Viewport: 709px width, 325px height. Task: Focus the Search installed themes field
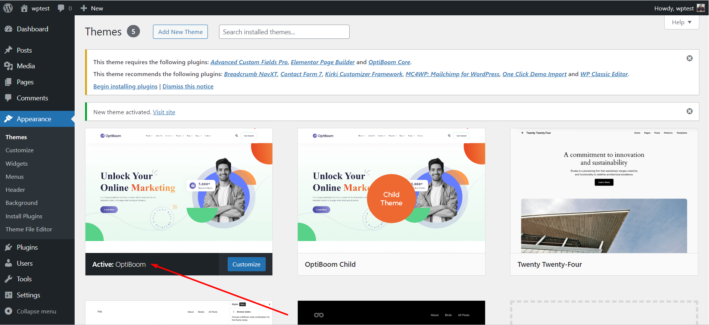[x=284, y=32]
